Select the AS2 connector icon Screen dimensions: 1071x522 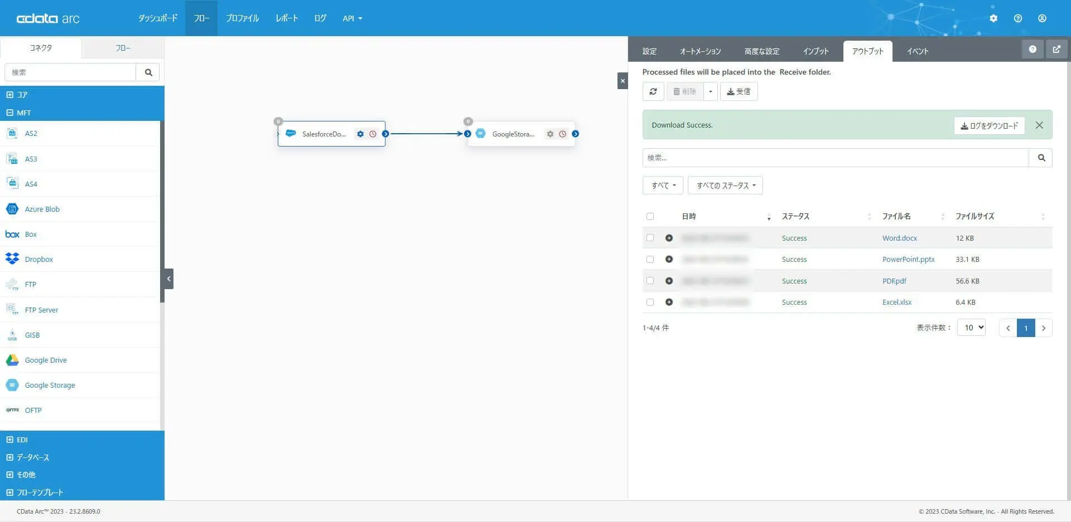12,133
